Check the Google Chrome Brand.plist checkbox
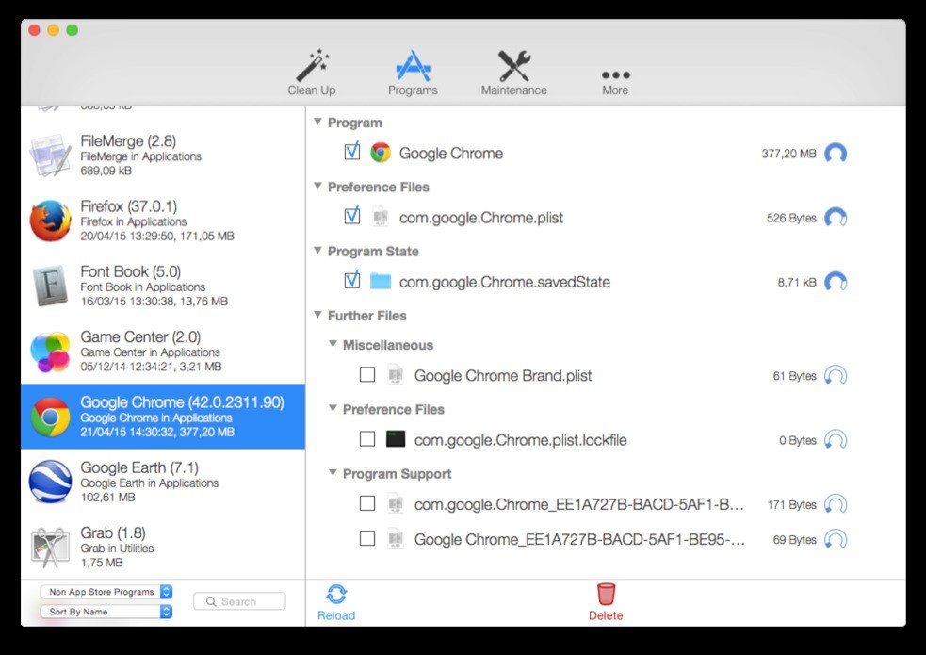This screenshot has width=926, height=655. [367, 375]
